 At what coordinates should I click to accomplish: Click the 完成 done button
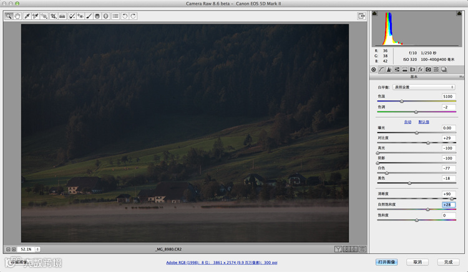448,262
